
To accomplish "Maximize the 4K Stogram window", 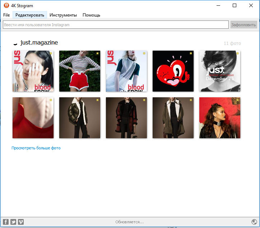I will 235,5.
